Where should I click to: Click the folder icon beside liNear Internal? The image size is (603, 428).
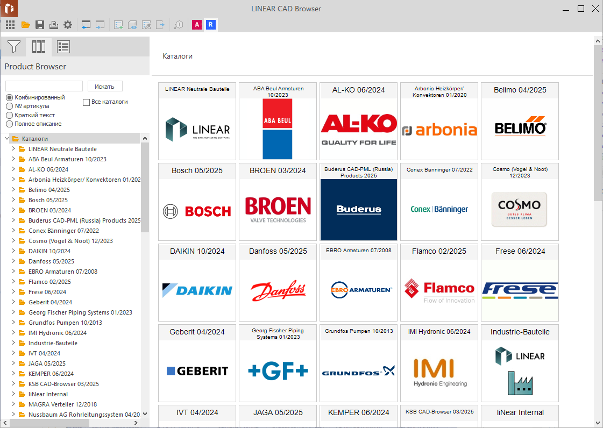tap(22, 394)
